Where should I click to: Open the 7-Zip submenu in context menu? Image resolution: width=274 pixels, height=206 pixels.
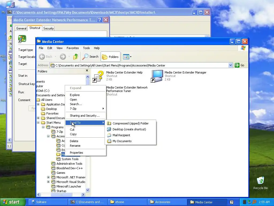pos(85,109)
